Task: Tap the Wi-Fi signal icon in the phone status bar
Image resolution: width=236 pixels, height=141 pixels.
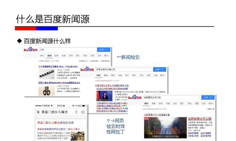Action: click(x=52, y=106)
